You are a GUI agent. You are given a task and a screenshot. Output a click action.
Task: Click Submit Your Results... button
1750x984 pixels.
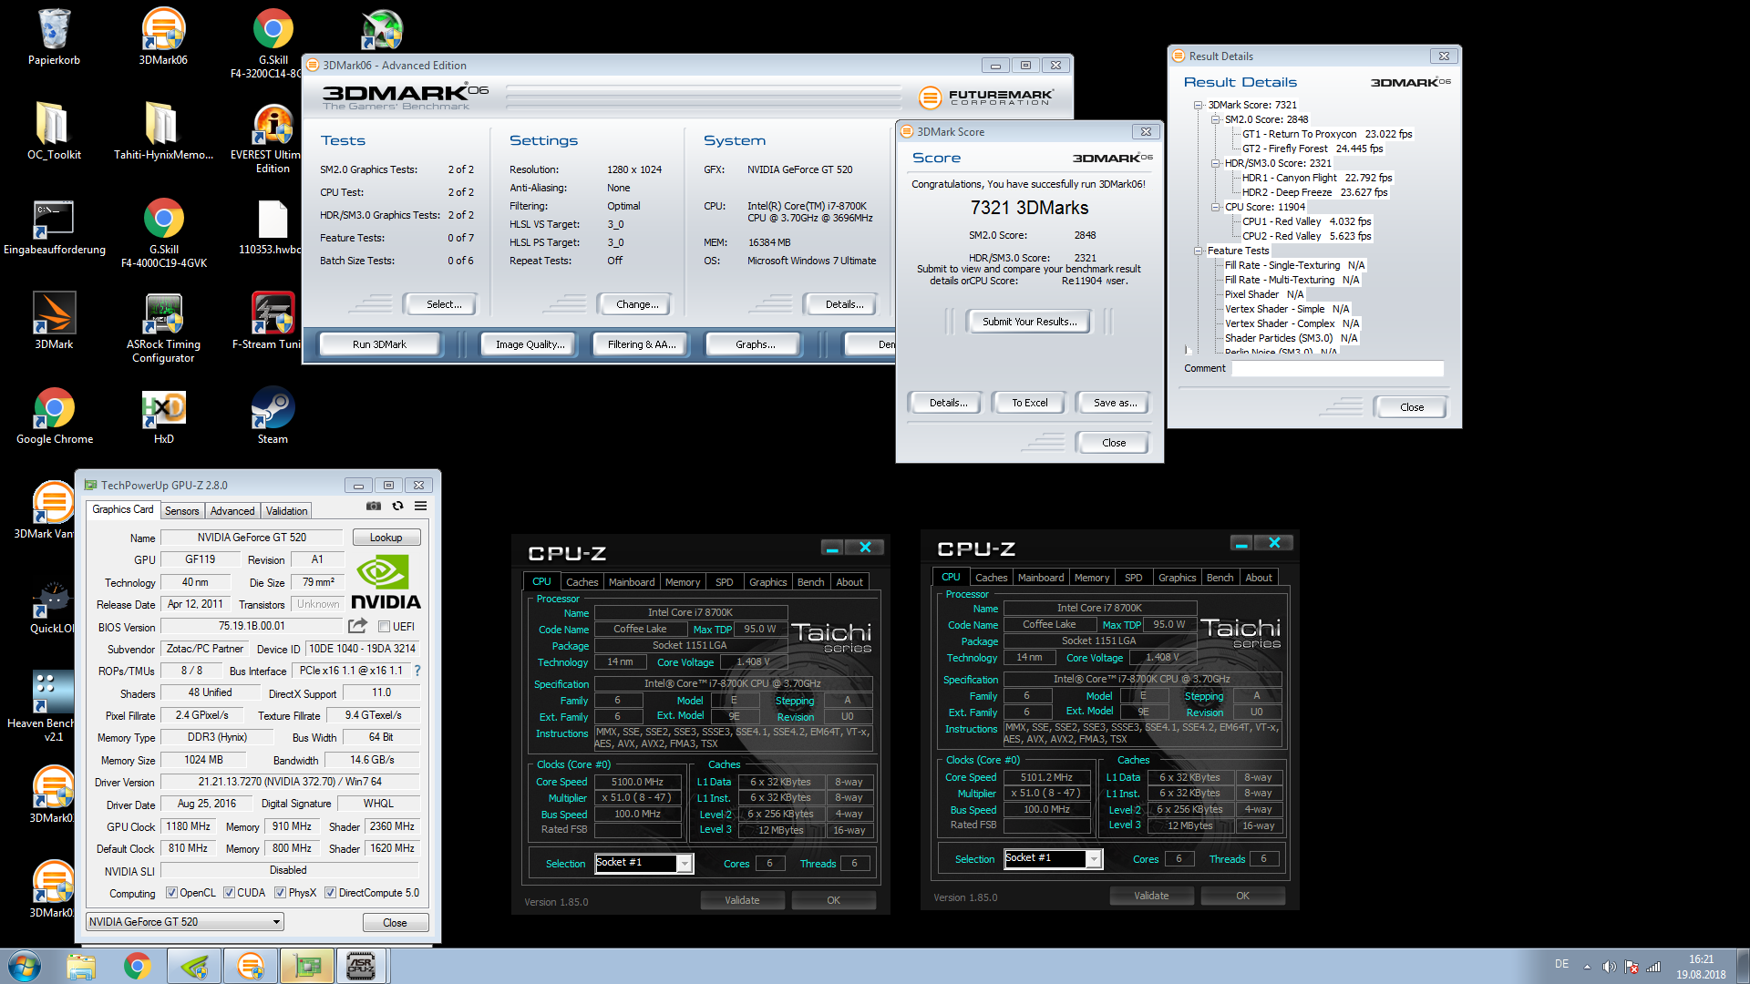(x=1029, y=322)
